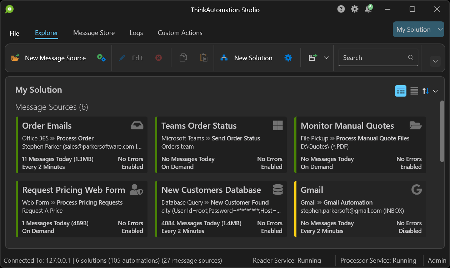Open the help question mark icon

341,9
